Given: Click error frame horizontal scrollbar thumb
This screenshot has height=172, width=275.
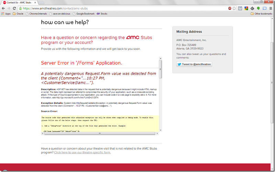Looking at the screenshot, I should [x=100, y=133].
